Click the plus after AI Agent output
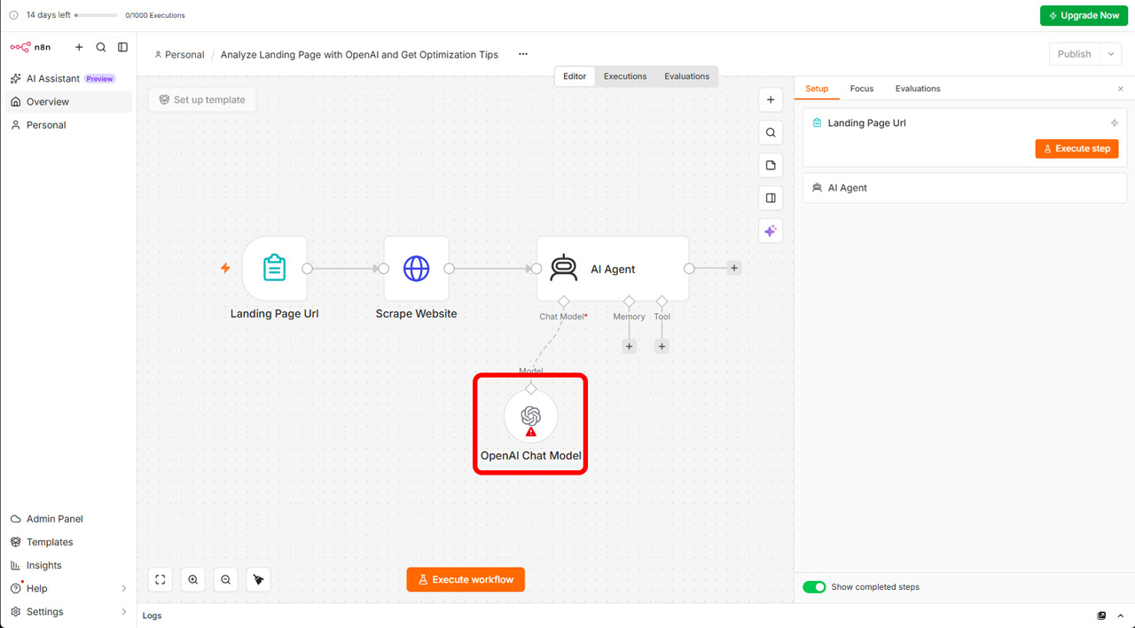The height and width of the screenshot is (628, 1135). point(734,268)
